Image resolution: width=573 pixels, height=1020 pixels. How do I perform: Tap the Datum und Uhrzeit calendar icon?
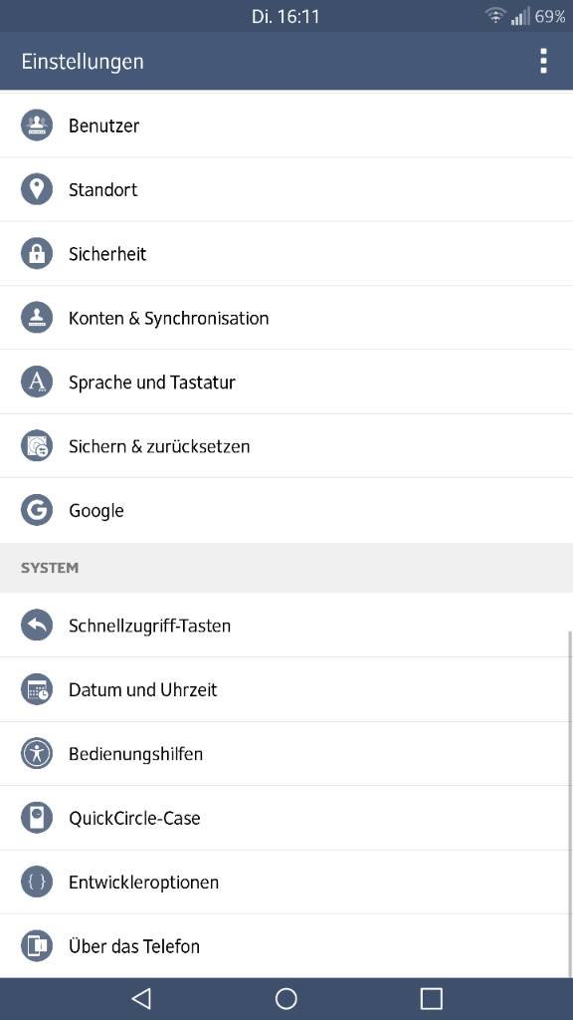(37, 689)
